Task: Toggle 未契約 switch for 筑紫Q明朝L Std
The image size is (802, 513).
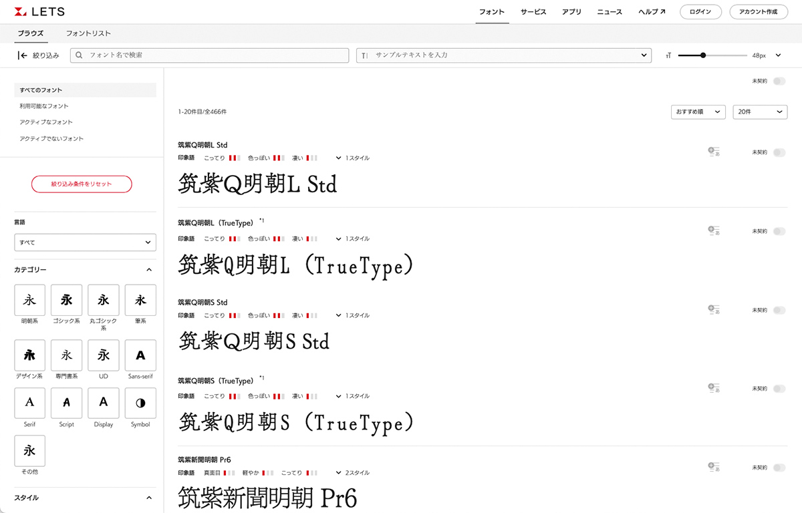Action: click(779, 152)
